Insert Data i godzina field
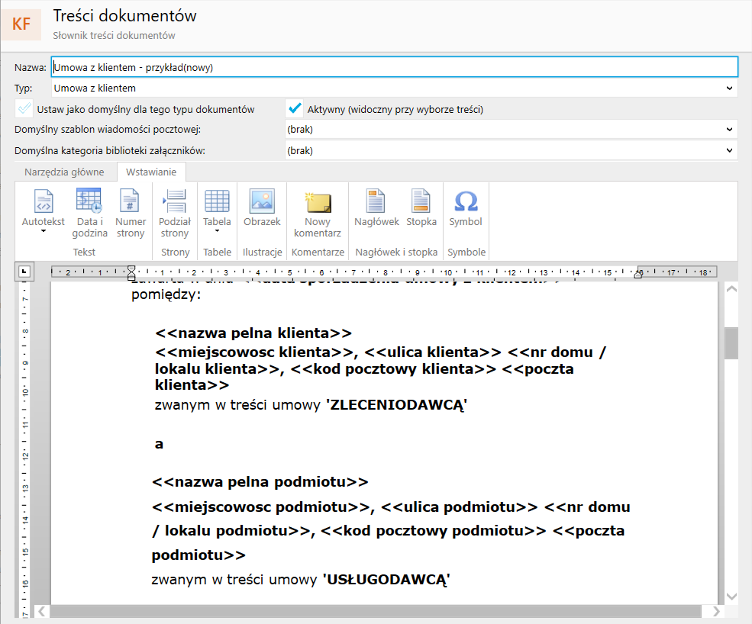Viewport: 752px width, 624px height. 89,214
